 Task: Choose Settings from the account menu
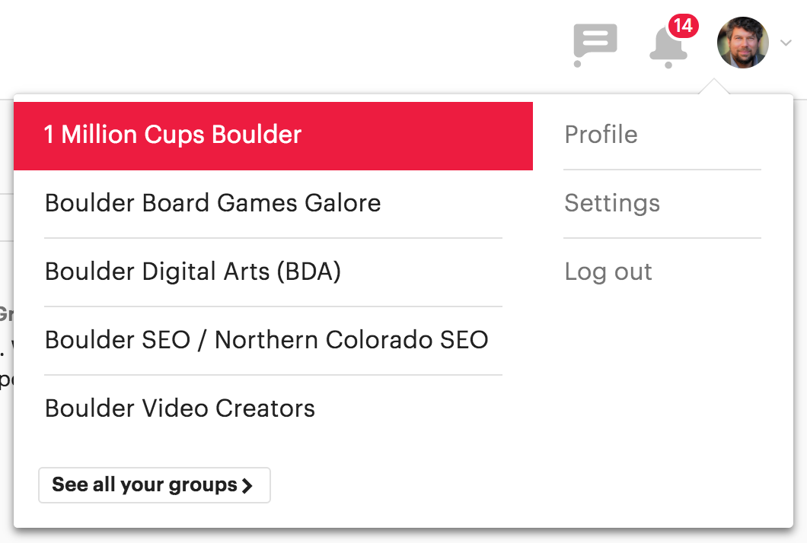click(612, 203)
